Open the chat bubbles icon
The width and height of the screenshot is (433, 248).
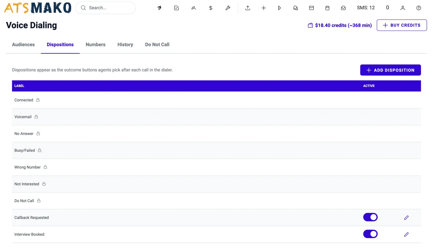[x=295, y=8]
